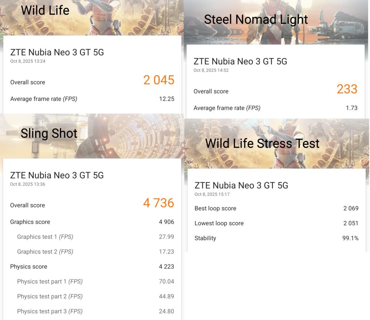
Task: Select the Physics score row label
Action: [29, 267]
